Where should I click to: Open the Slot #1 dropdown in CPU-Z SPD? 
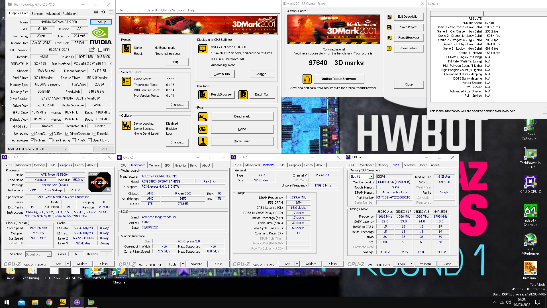(362, 177)
